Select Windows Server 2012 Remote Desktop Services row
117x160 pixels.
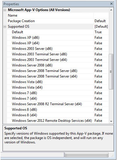point(58,121)
